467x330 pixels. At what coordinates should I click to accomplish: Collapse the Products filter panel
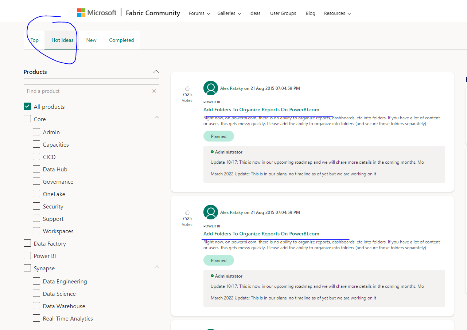coord(156,72)
